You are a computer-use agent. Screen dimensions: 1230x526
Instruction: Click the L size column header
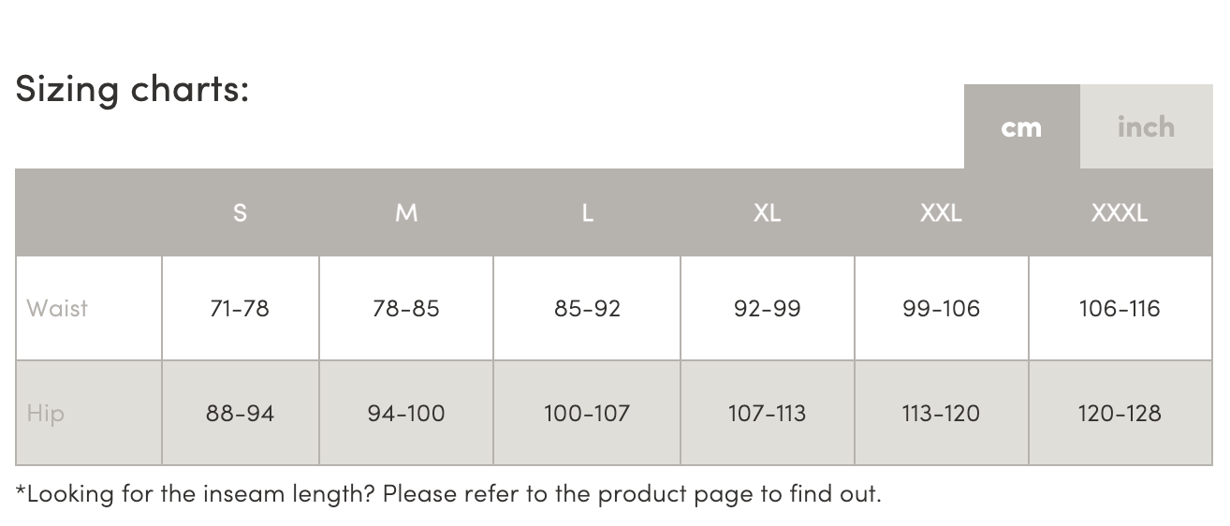point(587,213)
